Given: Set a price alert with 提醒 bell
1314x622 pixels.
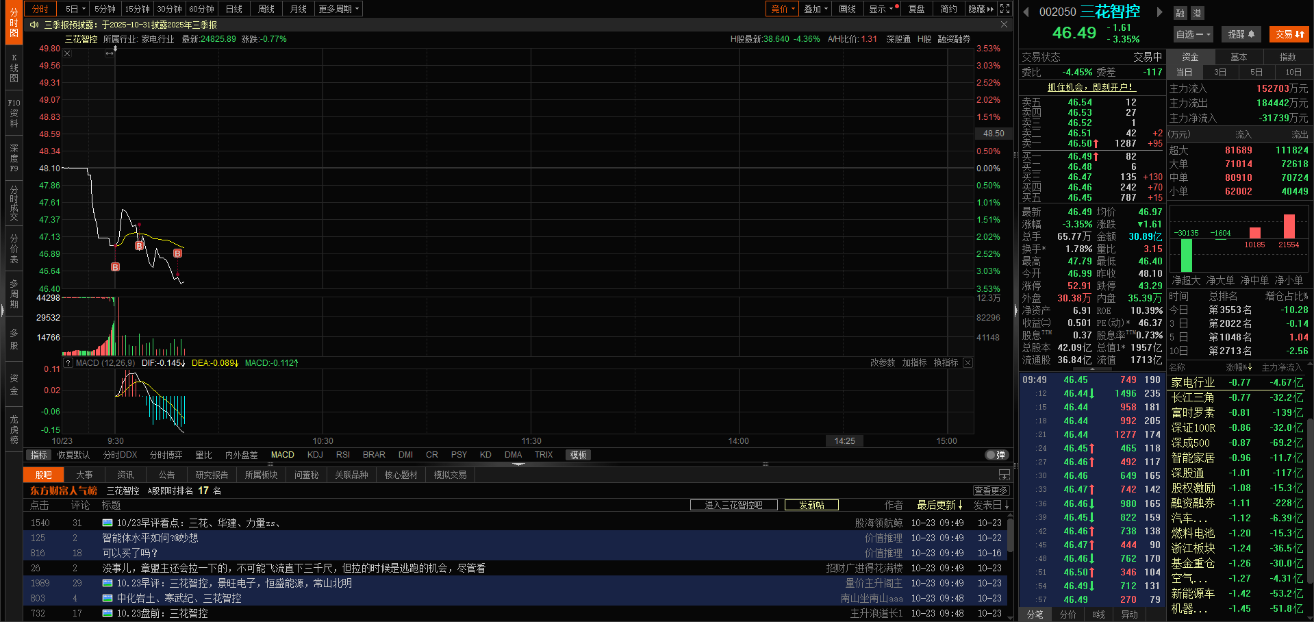Looking at the screenshot, I should [x=1241, y=34].
